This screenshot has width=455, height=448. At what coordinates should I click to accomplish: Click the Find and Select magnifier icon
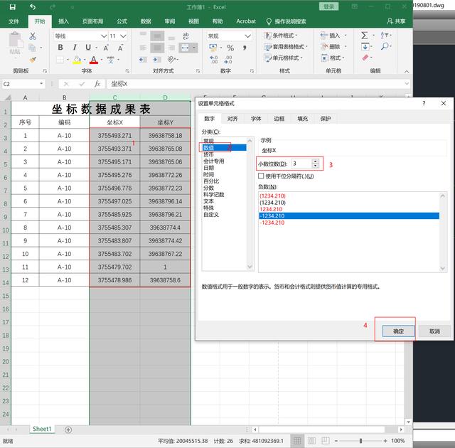tap(385, 46)
